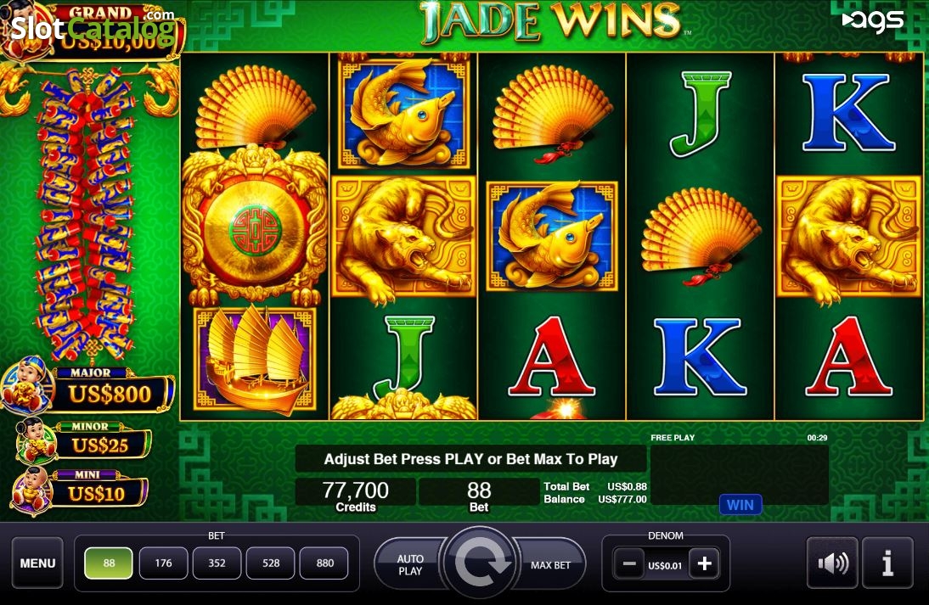Image resolution: width=929 pixels, height=605 pixels.
Task: Start AUTO PLAY mode
Action: tap(410, 565)
